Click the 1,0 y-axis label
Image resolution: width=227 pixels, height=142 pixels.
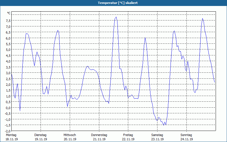[x=8, y=96]
